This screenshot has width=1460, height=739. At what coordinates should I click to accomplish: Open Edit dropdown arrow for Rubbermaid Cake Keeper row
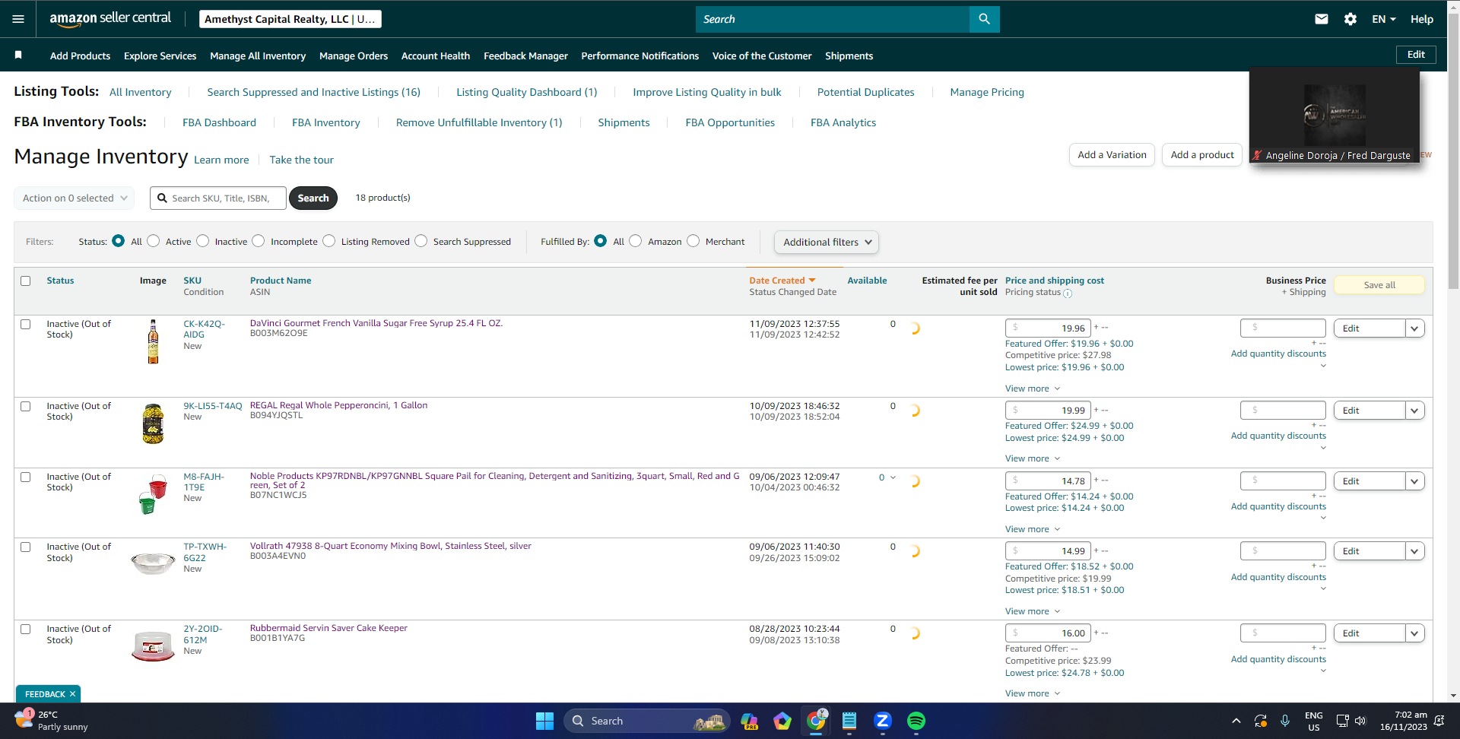pyautogui.click(x=1415, y=633)
